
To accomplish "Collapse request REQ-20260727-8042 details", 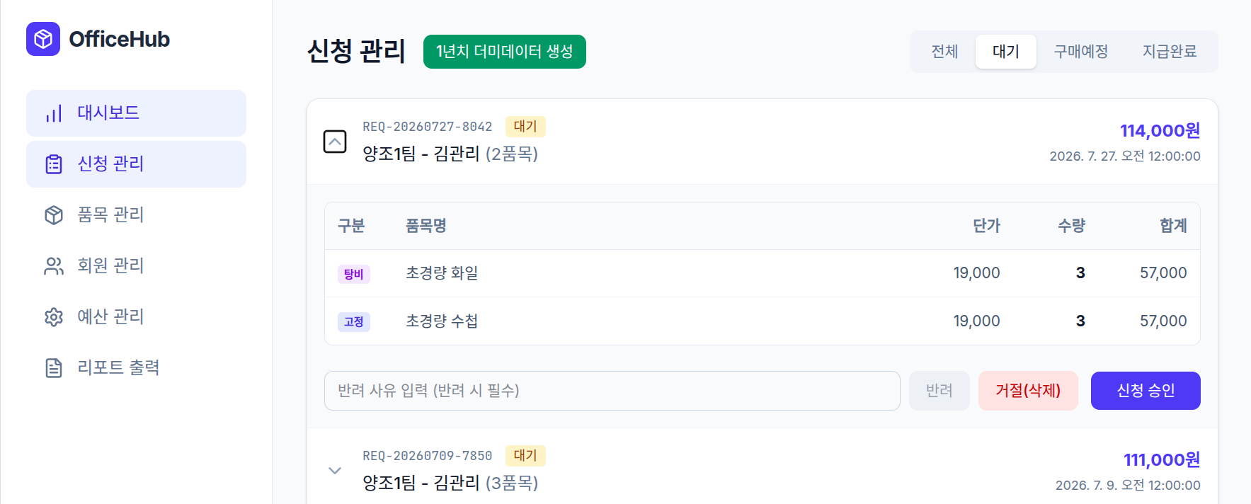I will (x=335, y=142).
